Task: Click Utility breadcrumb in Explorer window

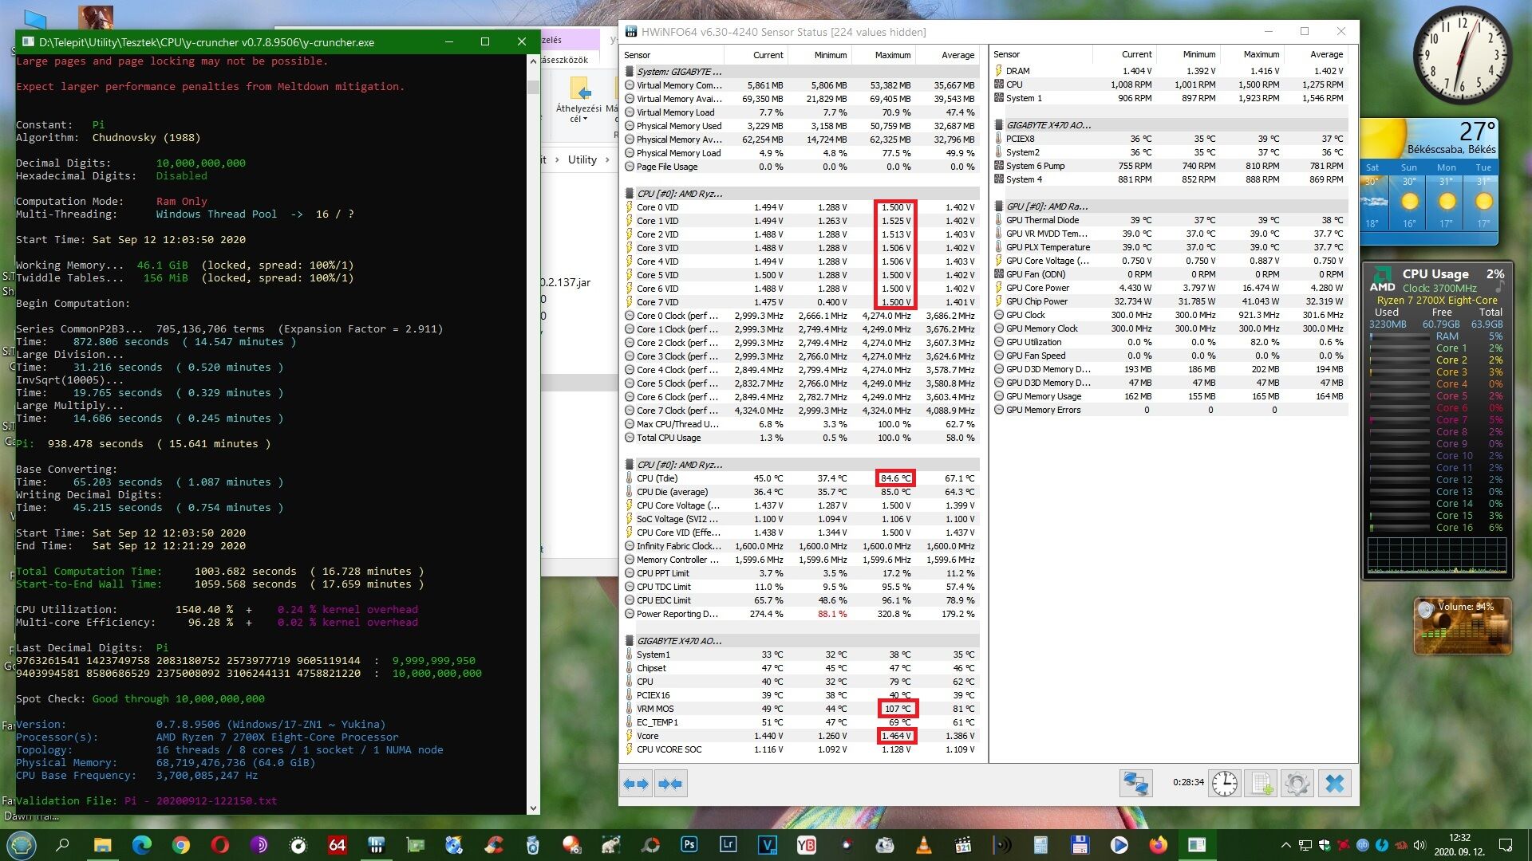Action: pos(582,159)
